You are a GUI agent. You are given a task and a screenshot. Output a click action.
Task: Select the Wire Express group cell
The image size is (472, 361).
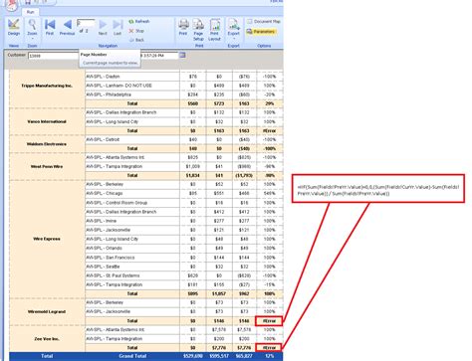(47, 239)
